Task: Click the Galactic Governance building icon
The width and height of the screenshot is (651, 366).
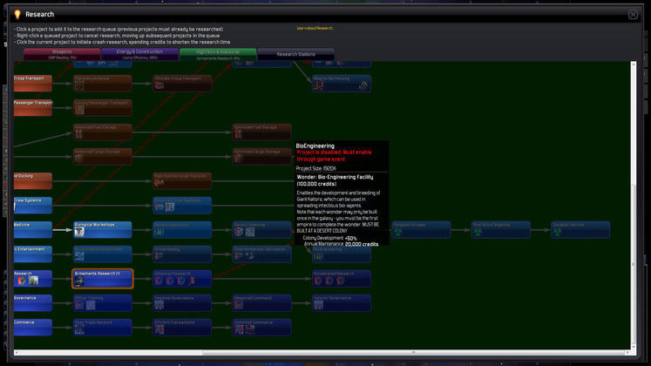Action: pos(318,305)
